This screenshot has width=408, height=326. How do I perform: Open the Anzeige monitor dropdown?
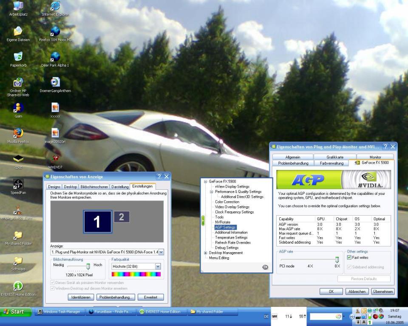coord(161,252)
